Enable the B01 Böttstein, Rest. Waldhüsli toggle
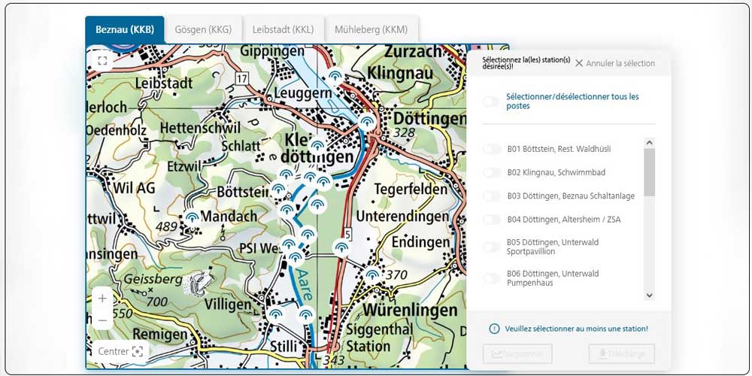 [x=491, y=150]
